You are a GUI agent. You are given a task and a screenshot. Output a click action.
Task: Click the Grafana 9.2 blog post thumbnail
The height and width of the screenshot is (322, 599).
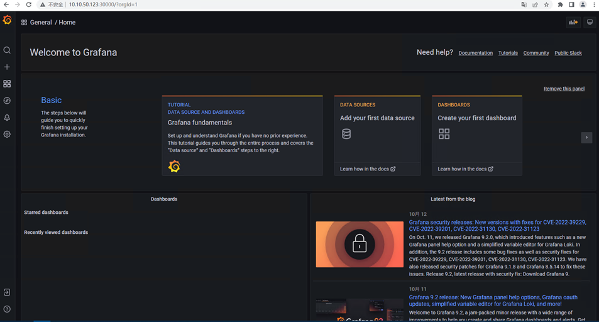tap(360, 310)
